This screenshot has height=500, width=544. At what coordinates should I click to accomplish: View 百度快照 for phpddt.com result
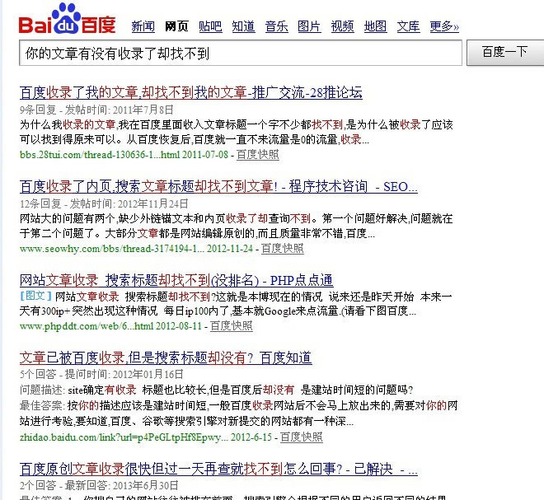click(x=231, y=326)
